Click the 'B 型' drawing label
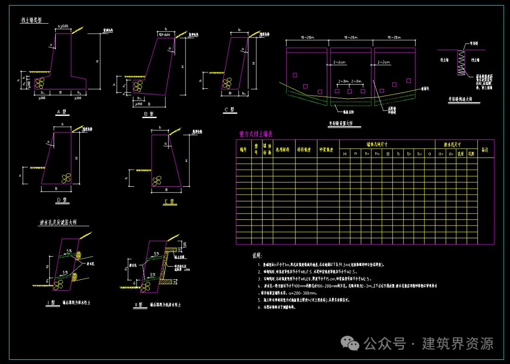 [x=149, y=113]
